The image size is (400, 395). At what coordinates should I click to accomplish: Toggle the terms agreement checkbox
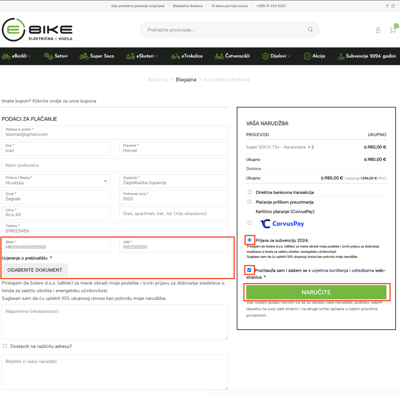coord(249,270)
